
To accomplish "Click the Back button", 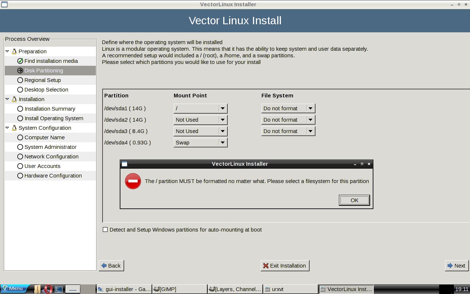I will [111, 266].
